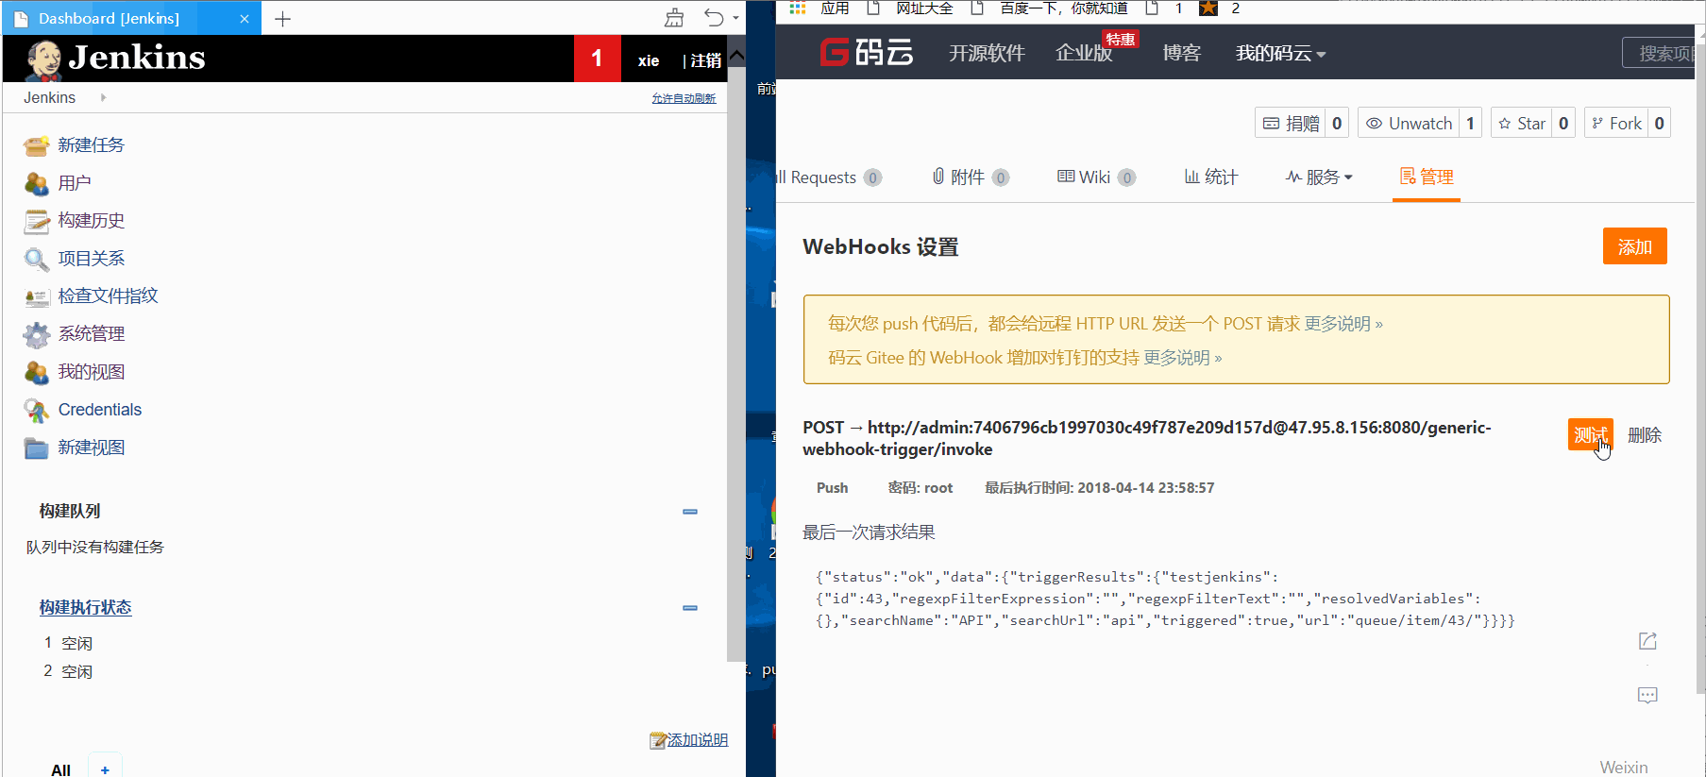Click the Unwatch button
Image resolution: width=1706 pixels, height=777 pixels.
1409,123
